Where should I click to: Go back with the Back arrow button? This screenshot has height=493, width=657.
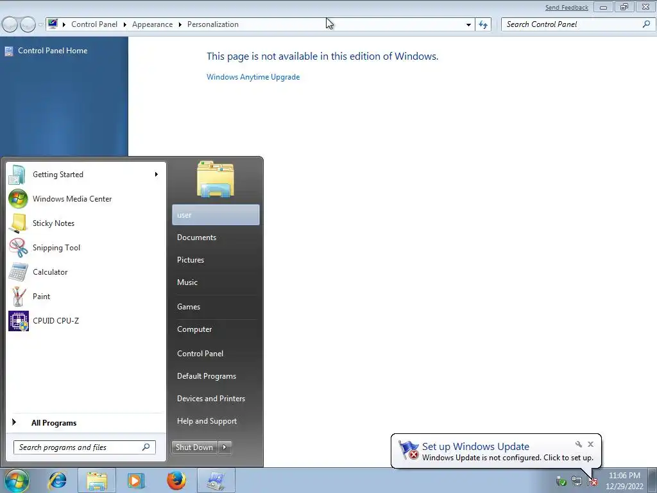point(10,24)
